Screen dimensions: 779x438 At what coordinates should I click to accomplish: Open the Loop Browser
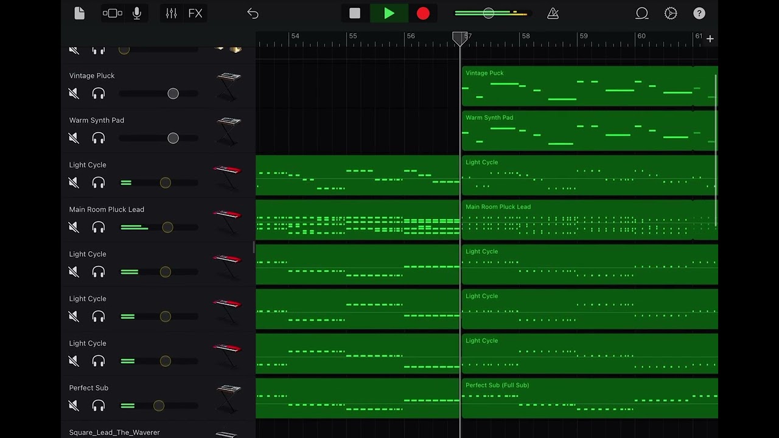point(641,13)
